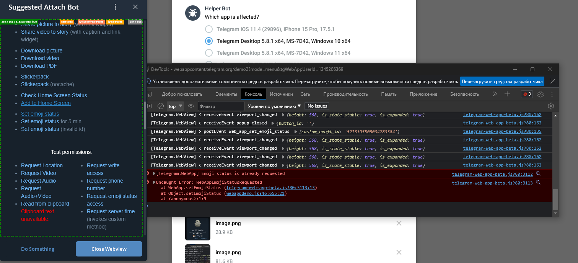Toggle the device emulation icon in DevTools
This screenshot has width=578, height=263.
[150, 94]
